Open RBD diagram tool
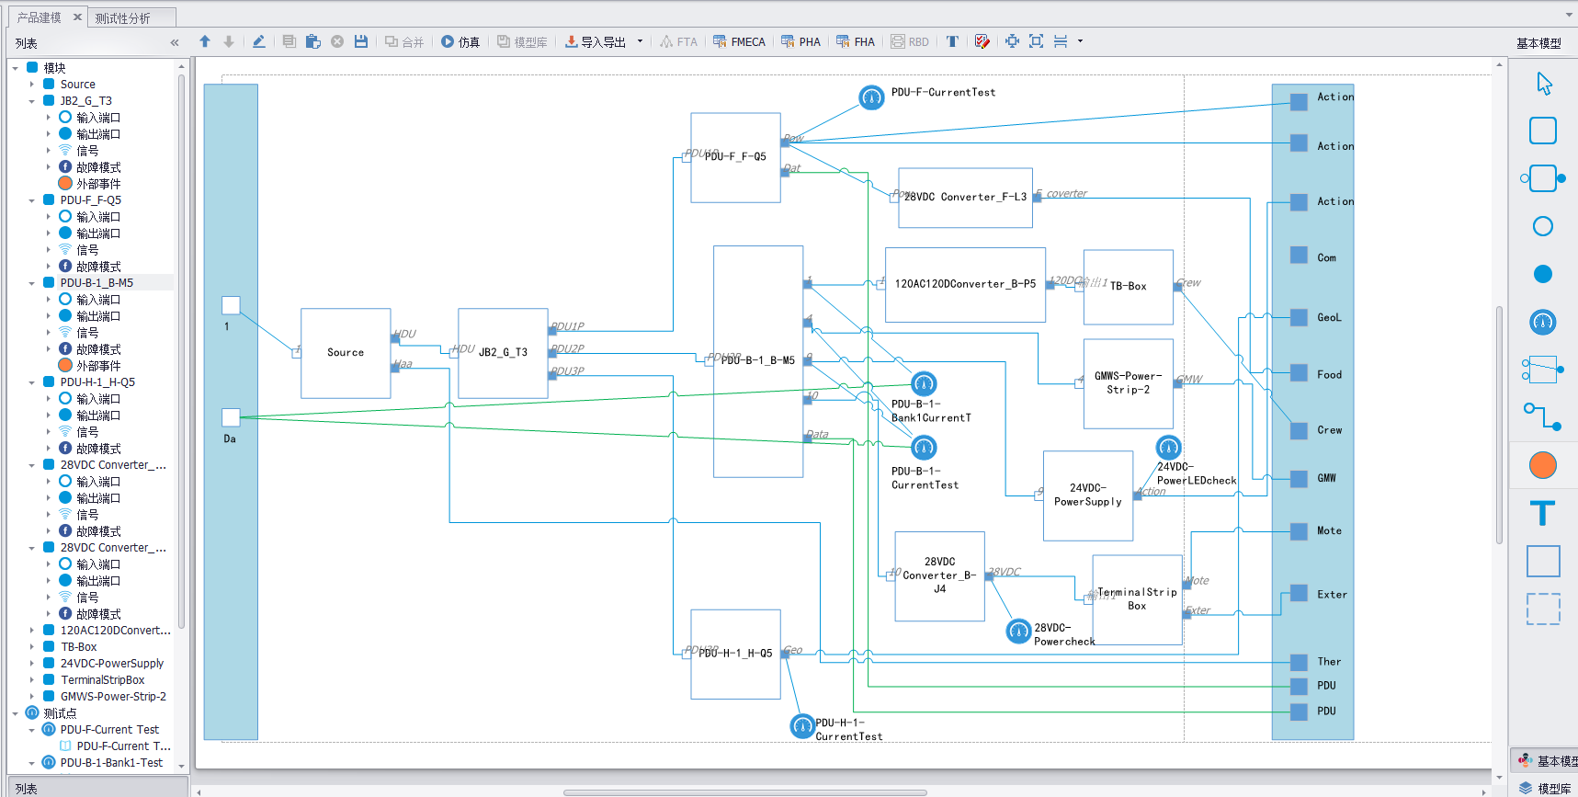Screen dimensions: 1578x797 pyautogui.click(x=910, y=41)
